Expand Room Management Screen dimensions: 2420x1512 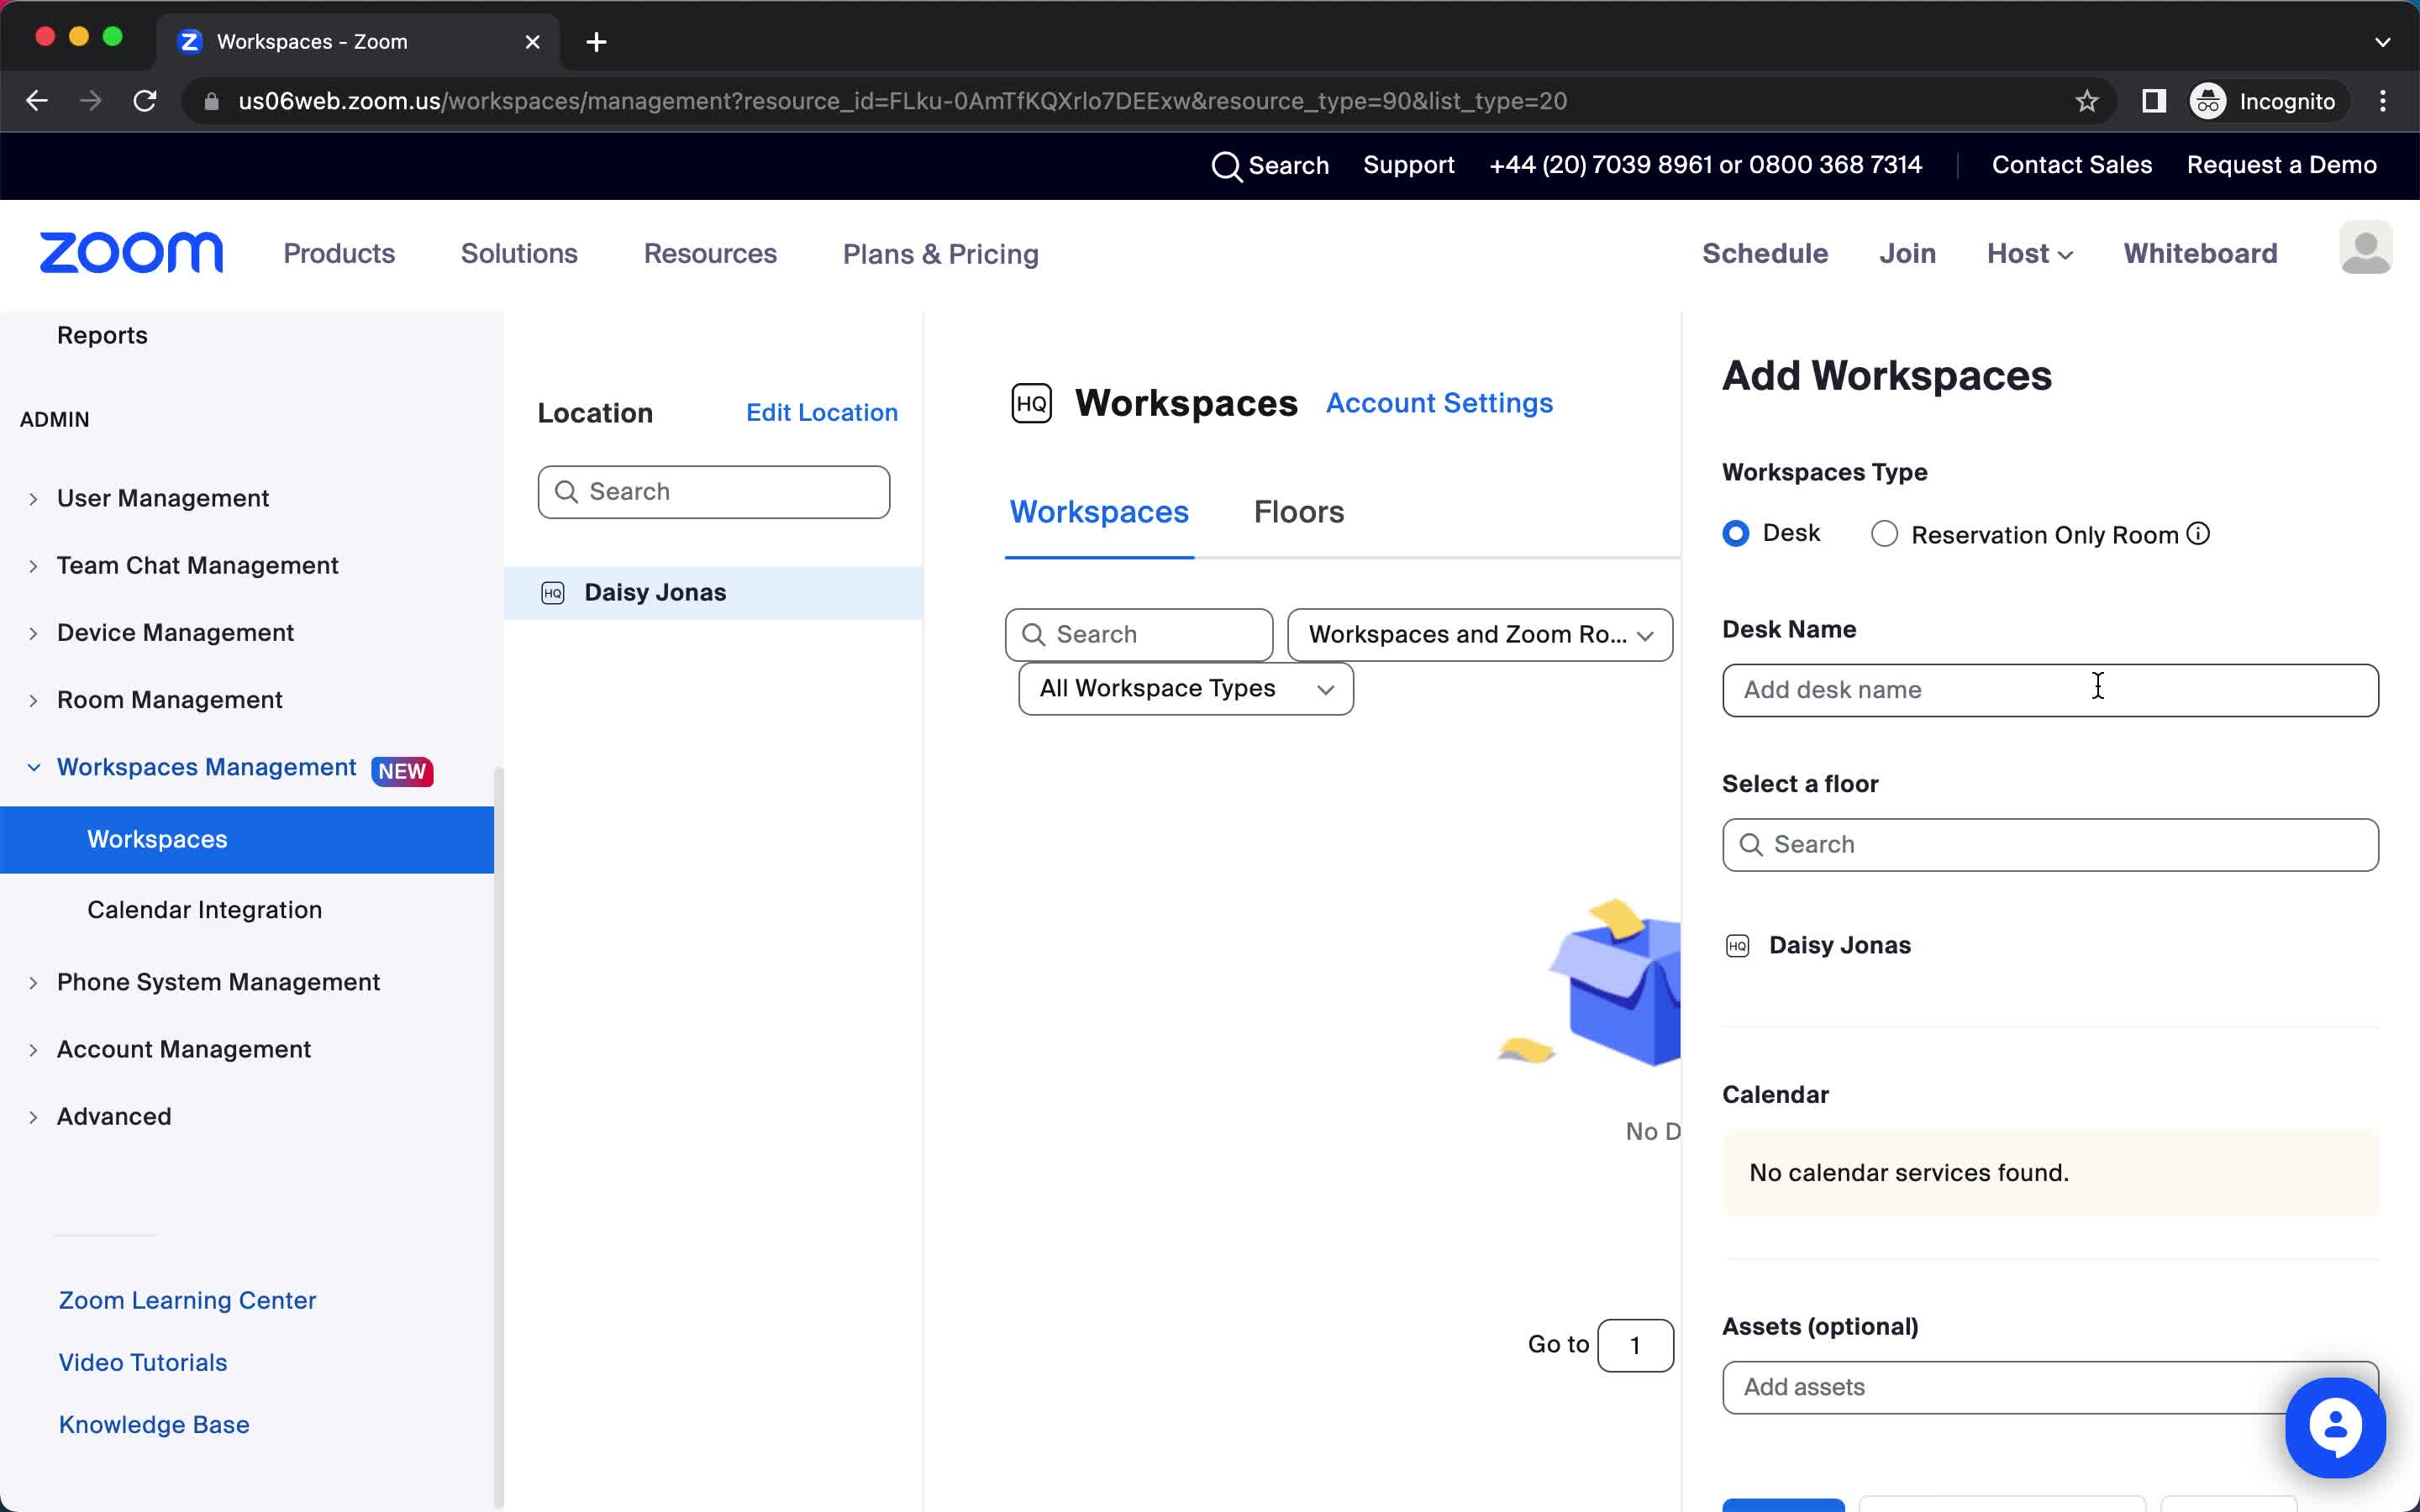pos(33,700)
